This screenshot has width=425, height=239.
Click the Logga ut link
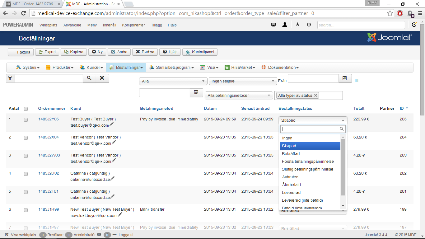pyautogui.click(x=126, y=235)
